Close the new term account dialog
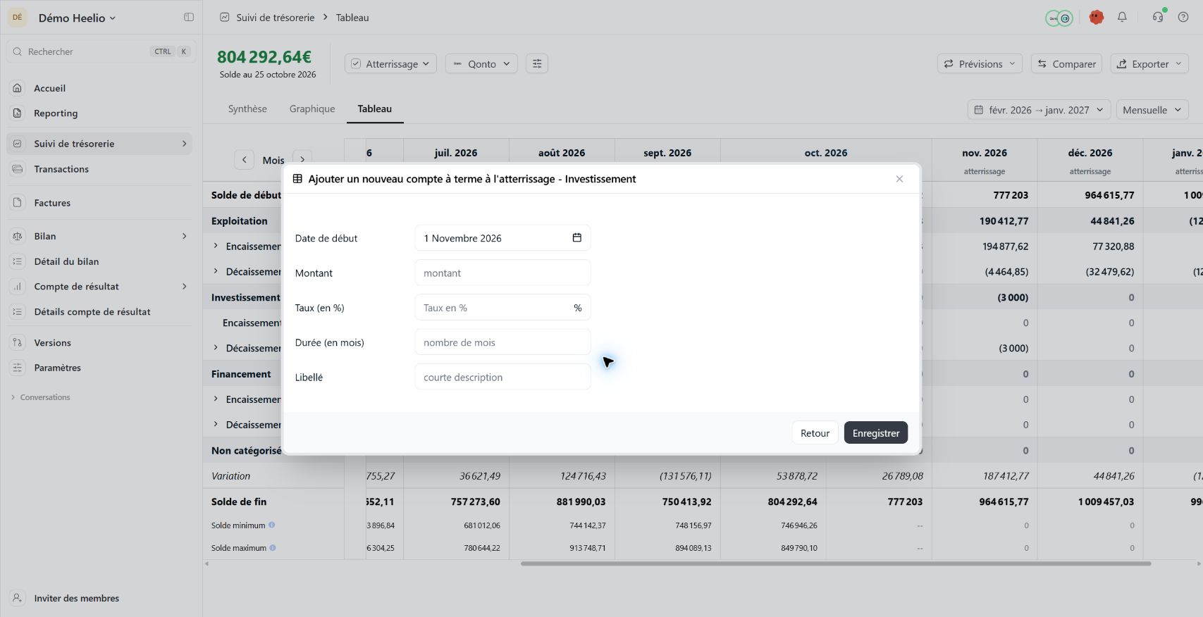 pyautogui.click(x=899, y=179)
